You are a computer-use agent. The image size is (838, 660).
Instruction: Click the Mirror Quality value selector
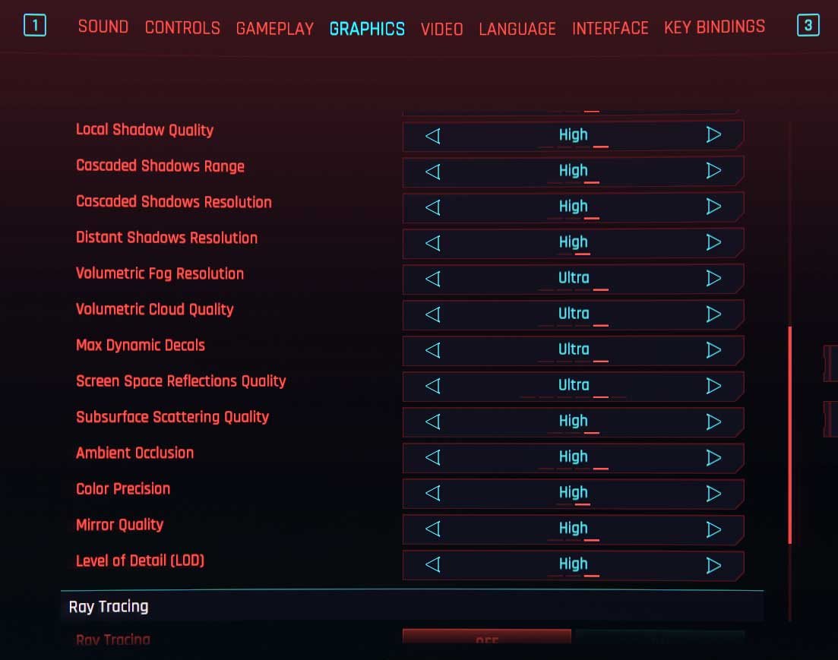pyautogui.click(x=573, y=529)
